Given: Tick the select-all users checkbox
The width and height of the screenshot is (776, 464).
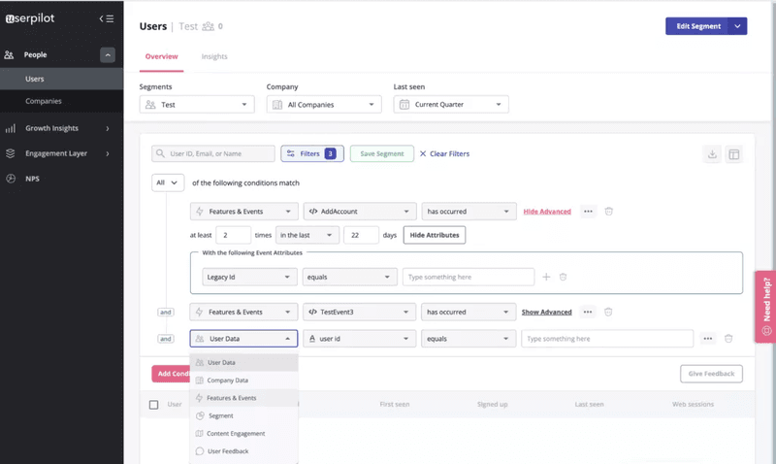Looking at the screenshot, I should coord(153,405).
